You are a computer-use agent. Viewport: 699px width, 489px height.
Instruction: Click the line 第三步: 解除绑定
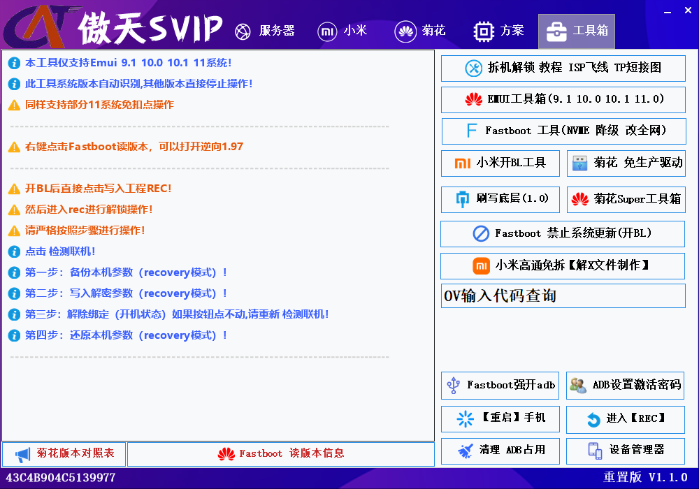pos(177,314)
